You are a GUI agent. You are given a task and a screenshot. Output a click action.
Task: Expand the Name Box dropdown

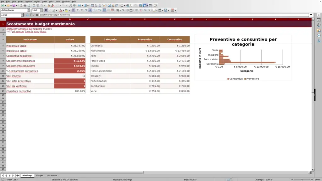click(x=22, y=15)
